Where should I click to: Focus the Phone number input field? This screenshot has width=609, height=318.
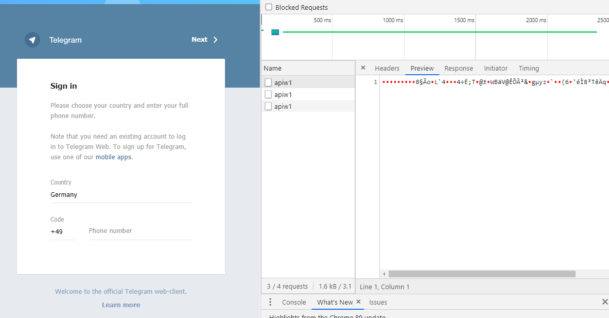point(140,231)
